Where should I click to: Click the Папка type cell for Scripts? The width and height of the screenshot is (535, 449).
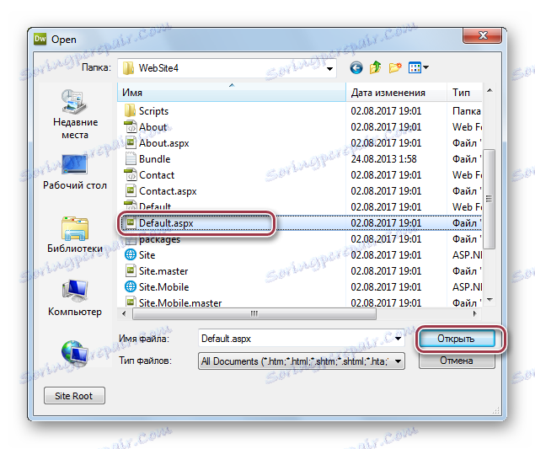point(466,111)
